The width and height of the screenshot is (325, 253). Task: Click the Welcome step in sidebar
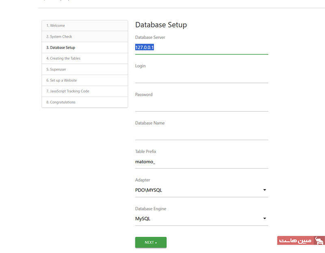pyautogui.click(x=84, y=26)
